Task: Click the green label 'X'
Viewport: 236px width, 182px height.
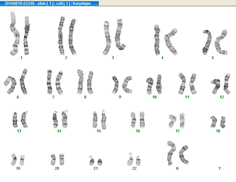Action: 177,168
